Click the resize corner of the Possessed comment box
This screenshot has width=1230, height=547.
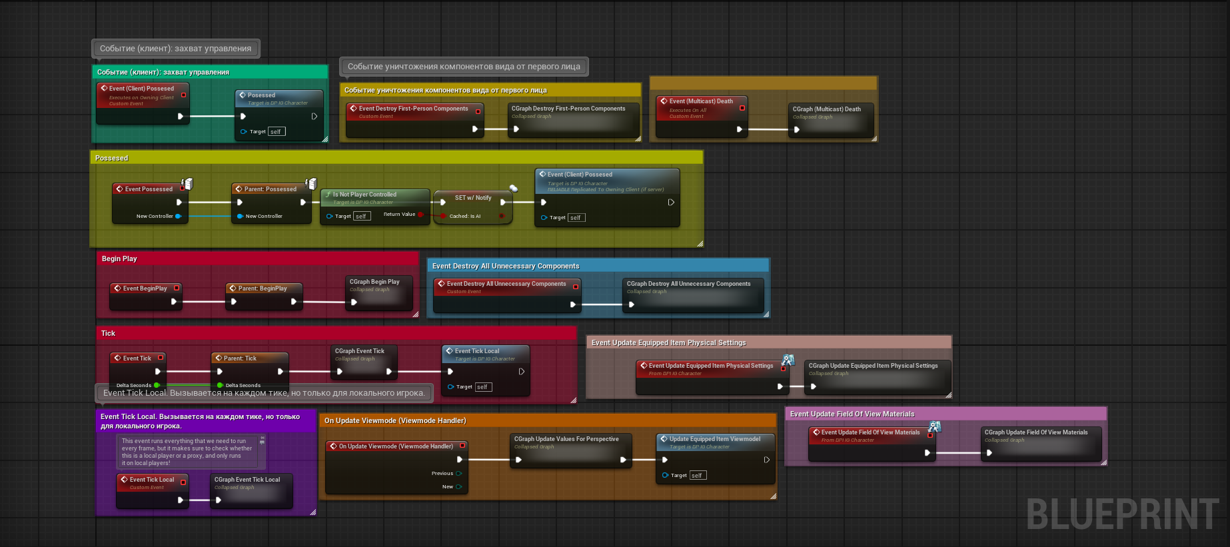700,244
